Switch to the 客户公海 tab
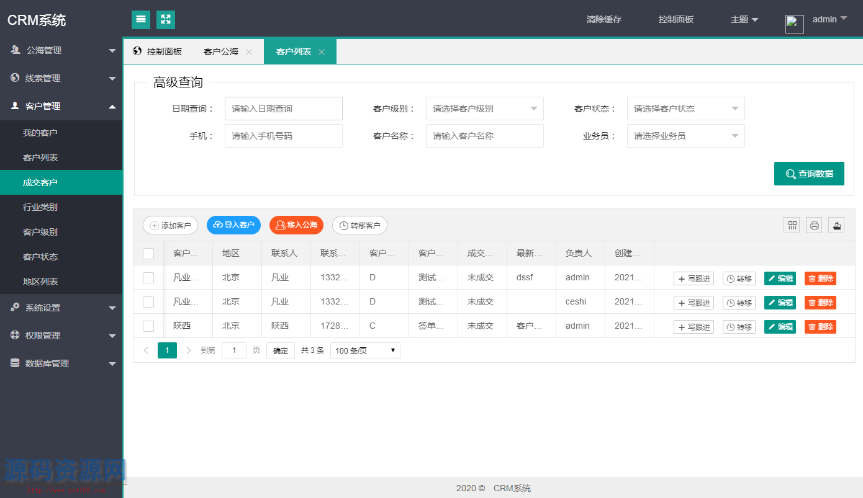863x498 pixels. (220, 51)
